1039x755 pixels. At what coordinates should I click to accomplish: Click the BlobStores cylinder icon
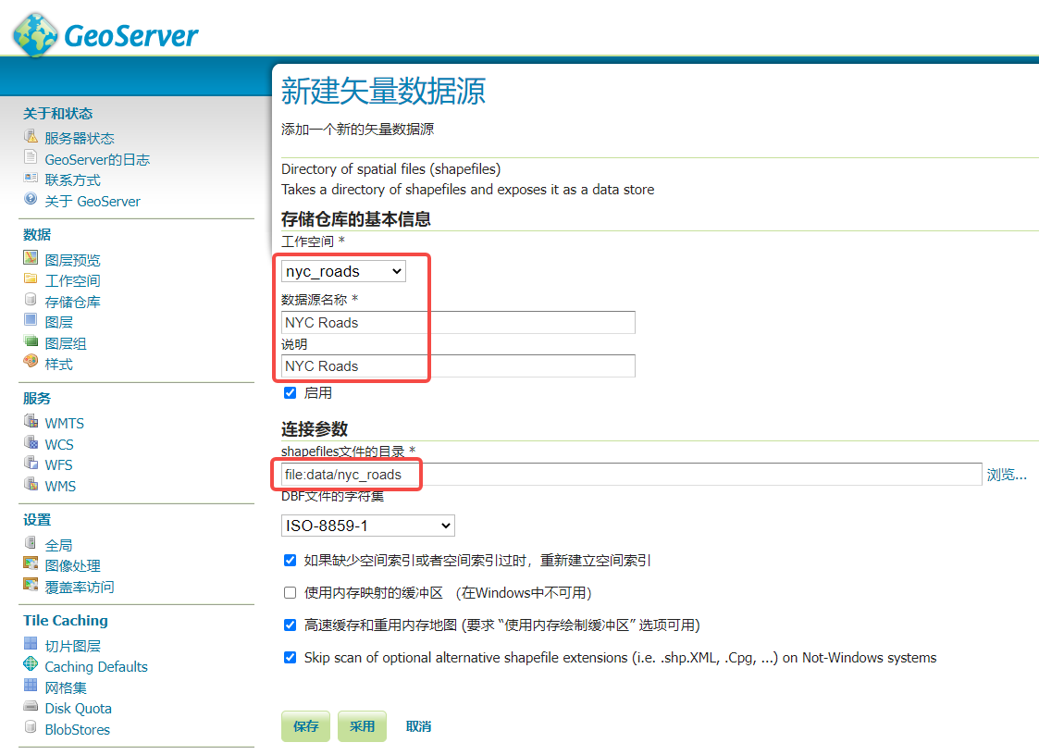31,726
